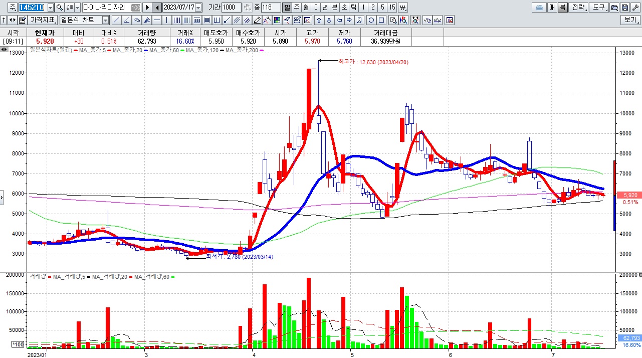Open the date picker dropdown arrow

point(198,8)
